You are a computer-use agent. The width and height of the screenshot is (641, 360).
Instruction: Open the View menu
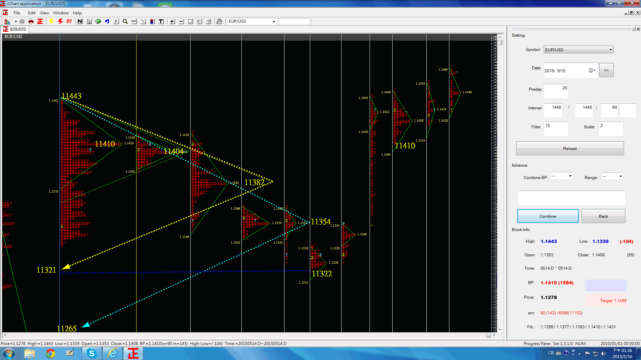(44, 13)
